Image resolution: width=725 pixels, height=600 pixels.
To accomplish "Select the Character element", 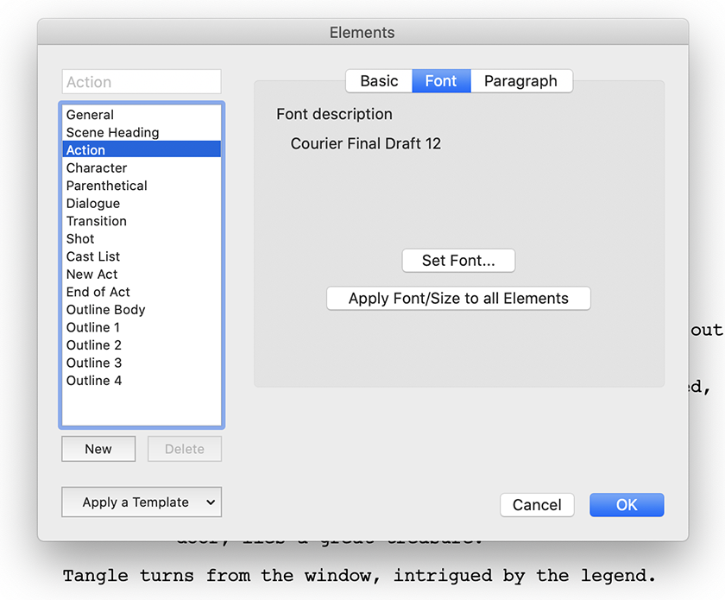I will (97, 167).
